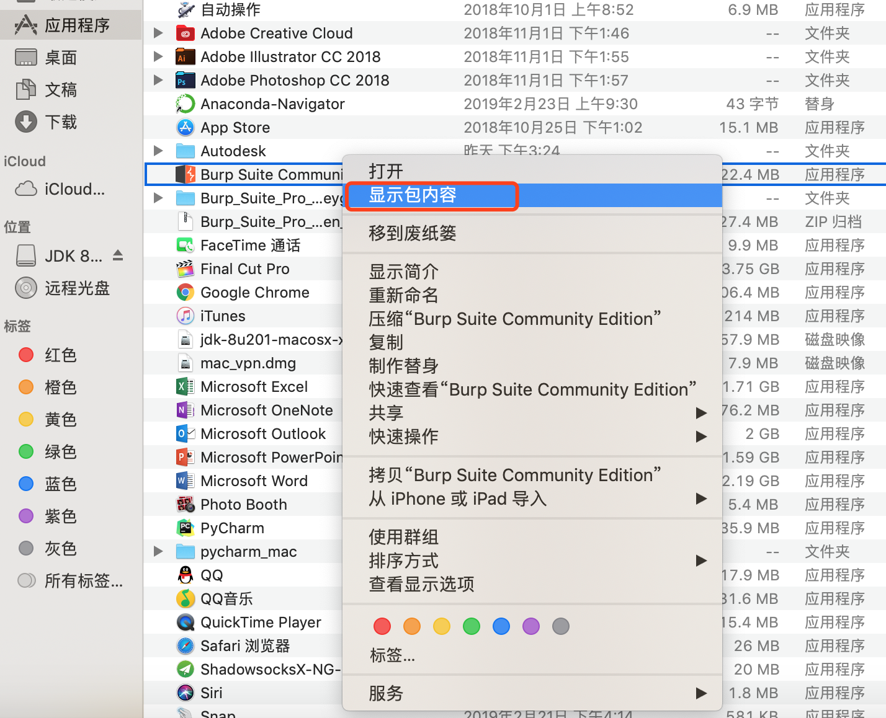Click the Adobe Photoshop CC 2018 icon
886x718 pixels.
point(185,80)
